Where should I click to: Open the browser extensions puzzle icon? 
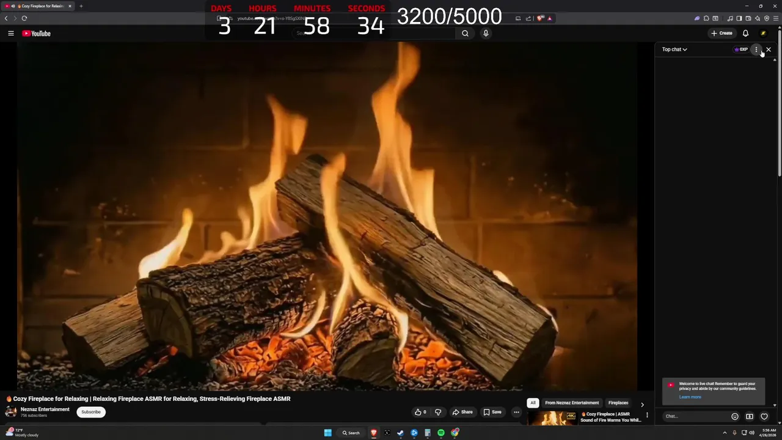click(x=706, y=18)
